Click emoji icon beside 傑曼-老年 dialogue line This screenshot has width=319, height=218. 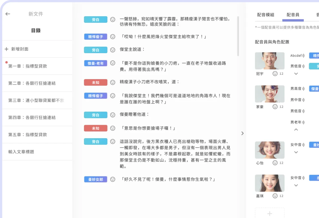tap(113, 63)
